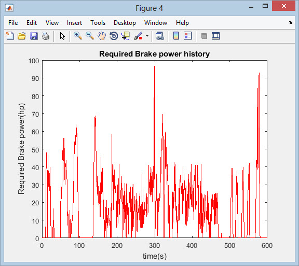This screenshot has height=266, width=299.
Task: Activate the Zoom In magnifier tool
Action: click(78, 36)
